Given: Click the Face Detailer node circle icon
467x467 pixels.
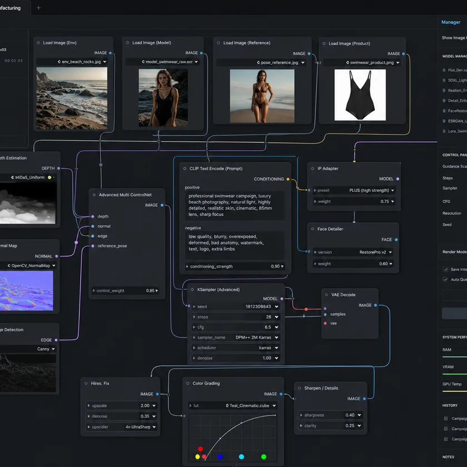Looking at the screenshot, I should (312, 229).
